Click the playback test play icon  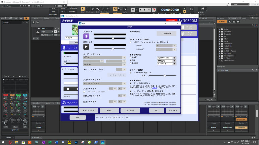(86, 47)
